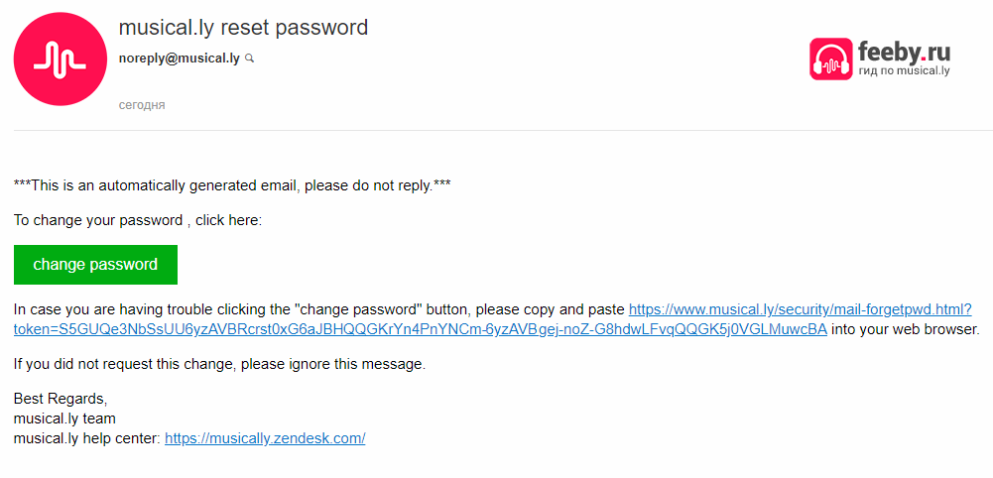Click the 'into your web browser' text
The height and width of the screenshot is (478, 993).
(905, 329)
